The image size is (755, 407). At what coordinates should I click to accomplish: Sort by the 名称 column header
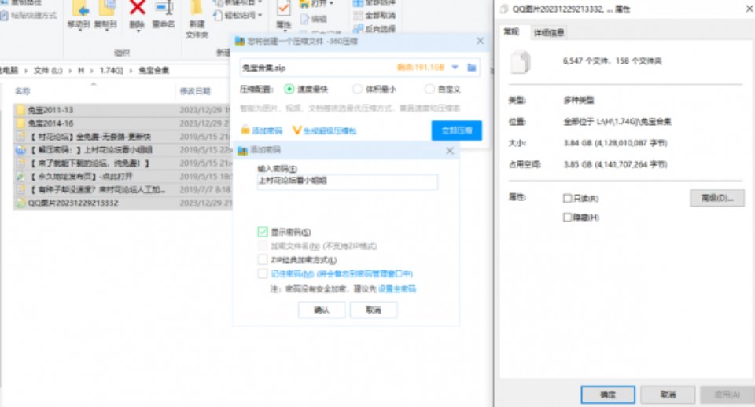(22, 91)
